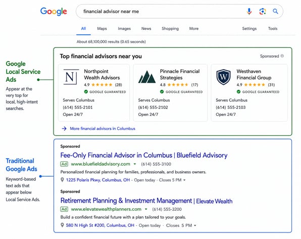Click Ad badge for bluefieldadvisory.com
The image size is (301, 239).
[64, 164]
